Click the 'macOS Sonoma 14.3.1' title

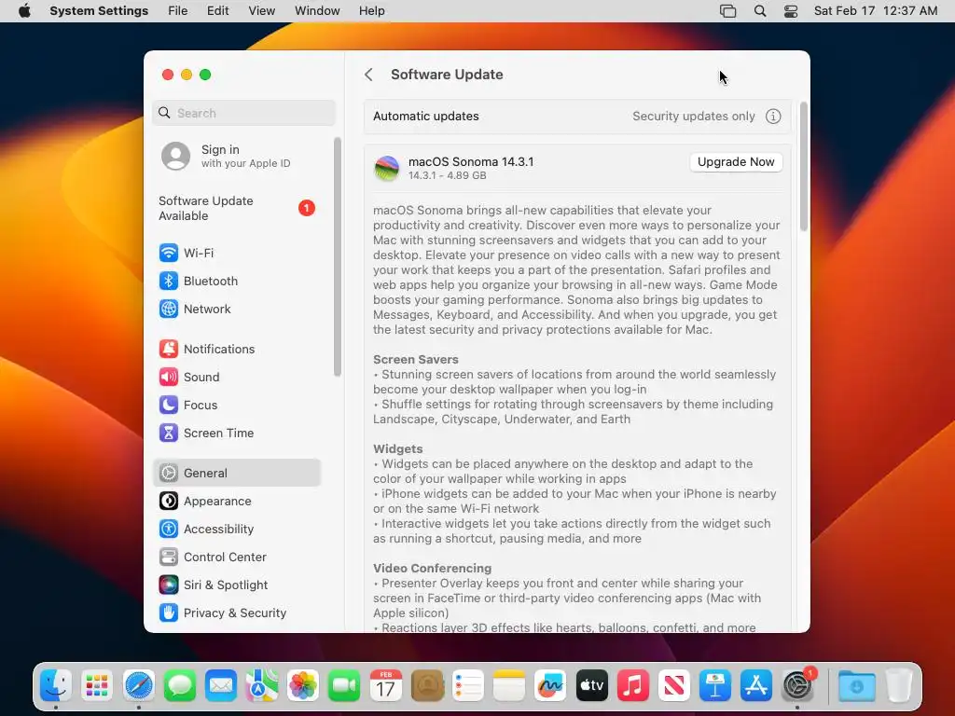pos(471,162)
